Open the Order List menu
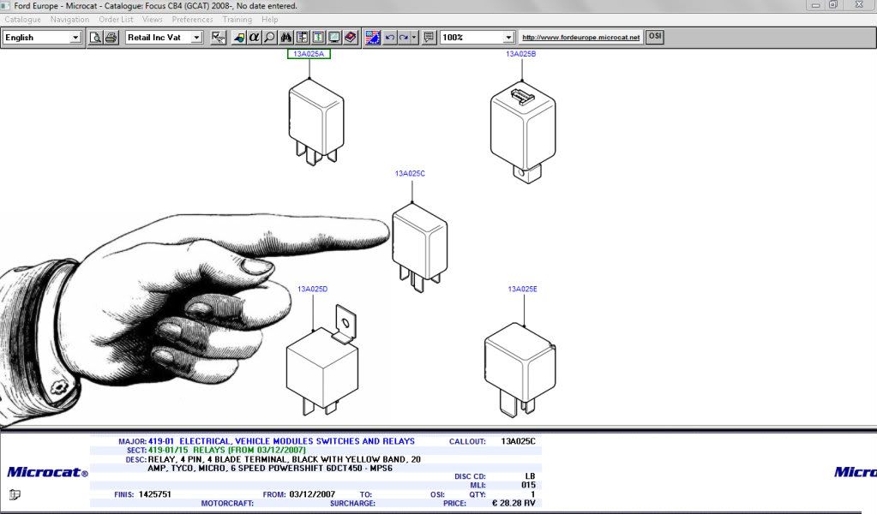Image resolution: width=877 pixels, height=514 pixels. pyautogui.click(x=117, y=20)
